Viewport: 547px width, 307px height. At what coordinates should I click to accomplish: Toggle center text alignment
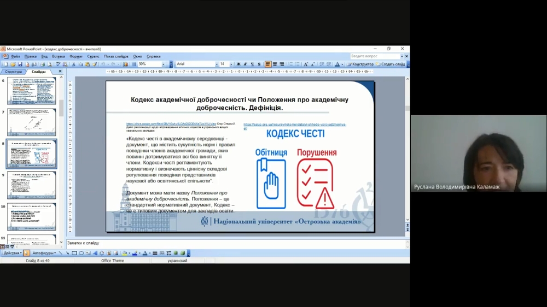coord(275,64)
